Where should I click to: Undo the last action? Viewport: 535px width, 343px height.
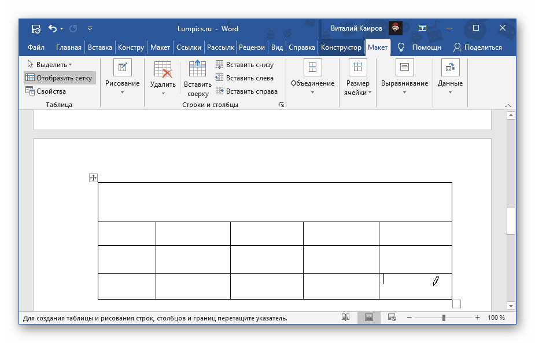[x=53, y=28]
